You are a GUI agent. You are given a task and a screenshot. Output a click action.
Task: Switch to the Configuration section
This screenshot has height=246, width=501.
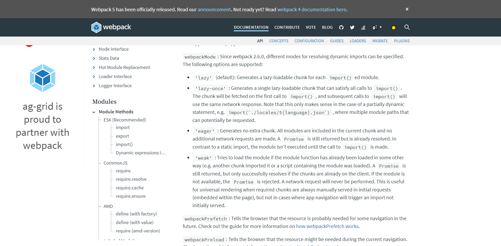click(309, 41)
